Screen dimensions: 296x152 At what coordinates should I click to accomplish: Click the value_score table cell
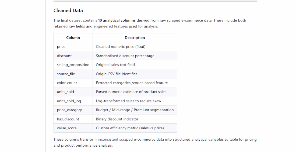click(x=73, y=128)
